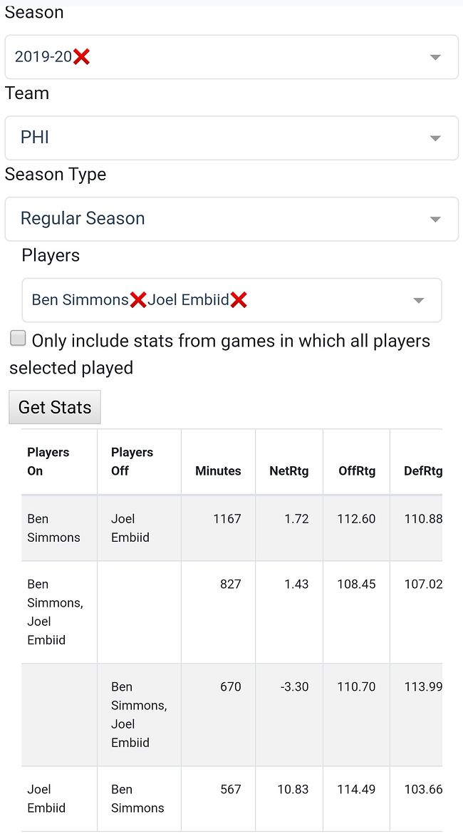This screenshot has width=463, height=834.
Task: Sort table by DefRtg column header
Action: [x=422, y=470]
